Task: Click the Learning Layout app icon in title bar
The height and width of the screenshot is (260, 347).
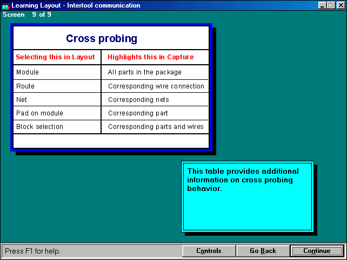Action: pos(6,5)
